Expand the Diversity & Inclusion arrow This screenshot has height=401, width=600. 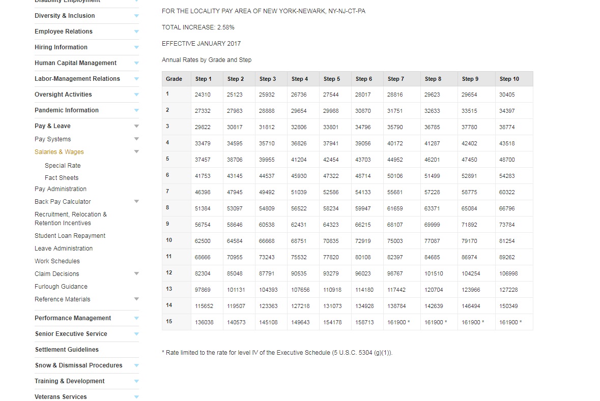point(136,16)
